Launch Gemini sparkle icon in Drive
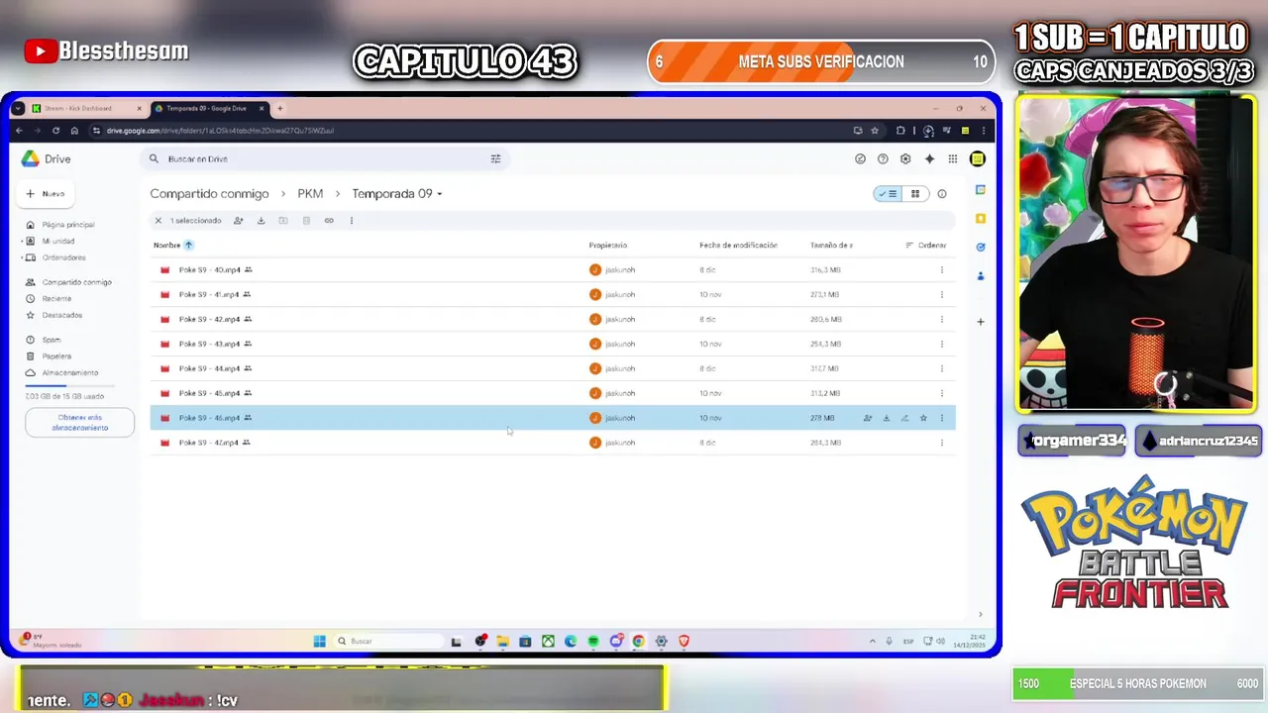The image size is (1268, 713). [x=929, y=158]
